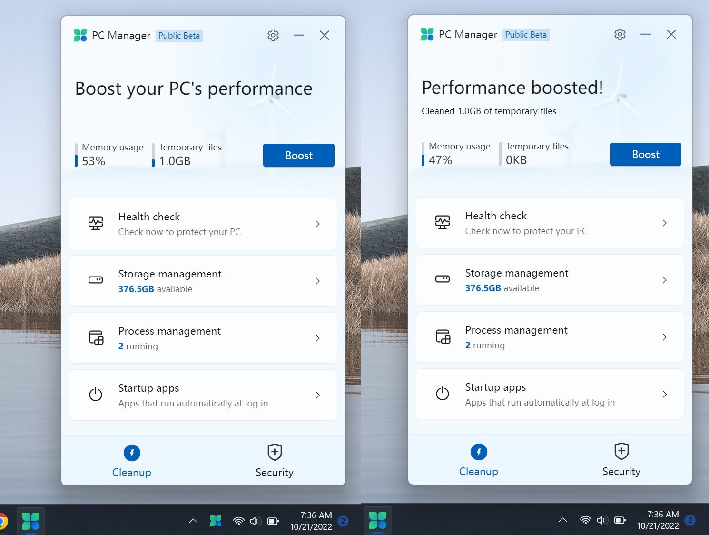
Task: Open Startup apps title in right window
Action: tap(495, 387)
